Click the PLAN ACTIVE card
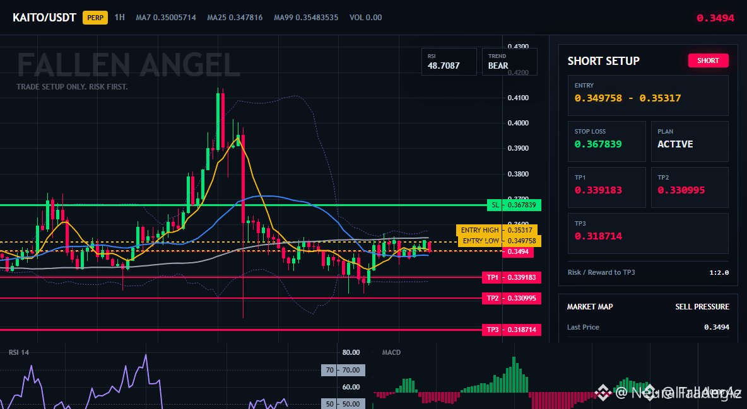The width and height of the screenshot is (747, 409). click(x=690, y=141)
